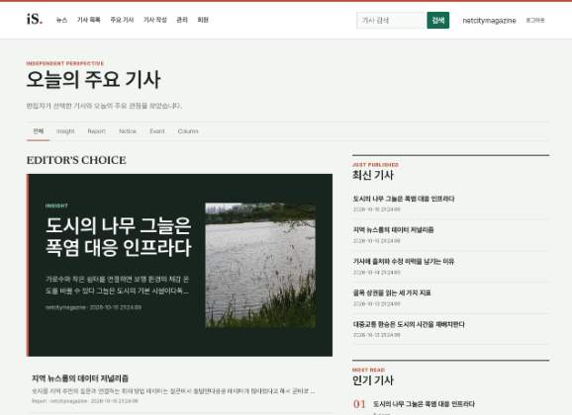This screenshot has width=572, height=415.
Task: Open 지역 뉴스룸의 데이터 저널리즘 in 최신 기사 list
Action: tap(393, 230)
